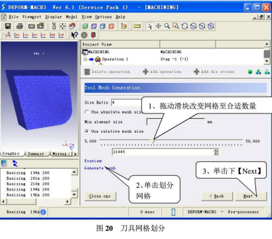Switch to the Summary tab
This screenshot has height=239, width=272.
[36, 154]
